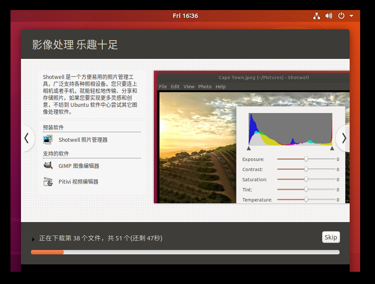Click 'Pitivi 视频编辑器' label
The image size is (375, 284).
pyautogui.click(x=78, y=181)
